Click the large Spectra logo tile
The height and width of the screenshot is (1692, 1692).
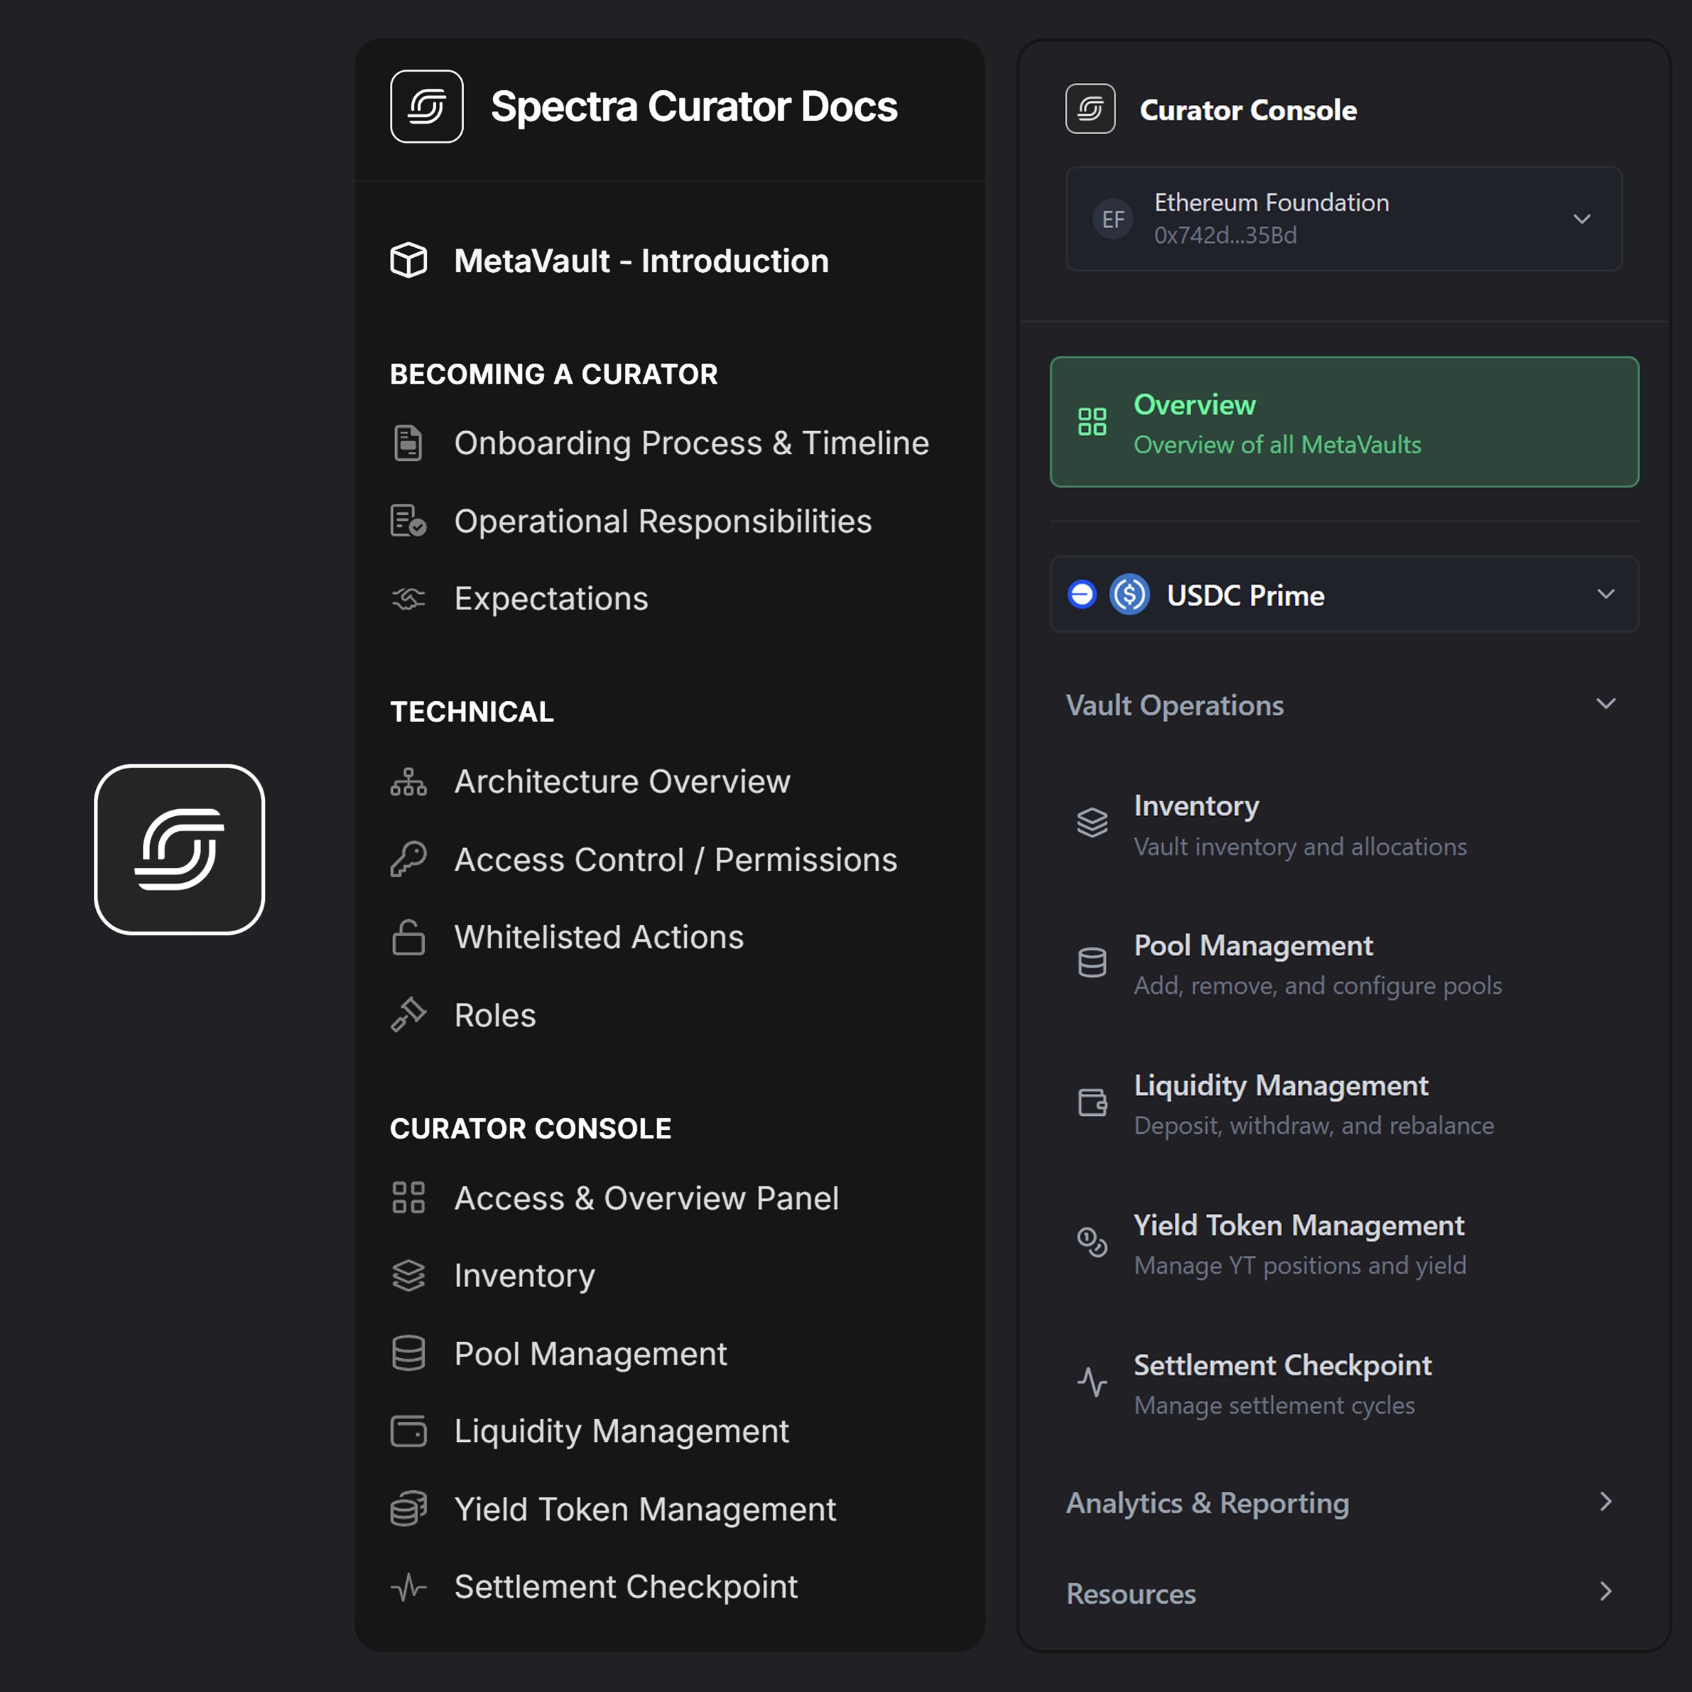tap(180, 850)
